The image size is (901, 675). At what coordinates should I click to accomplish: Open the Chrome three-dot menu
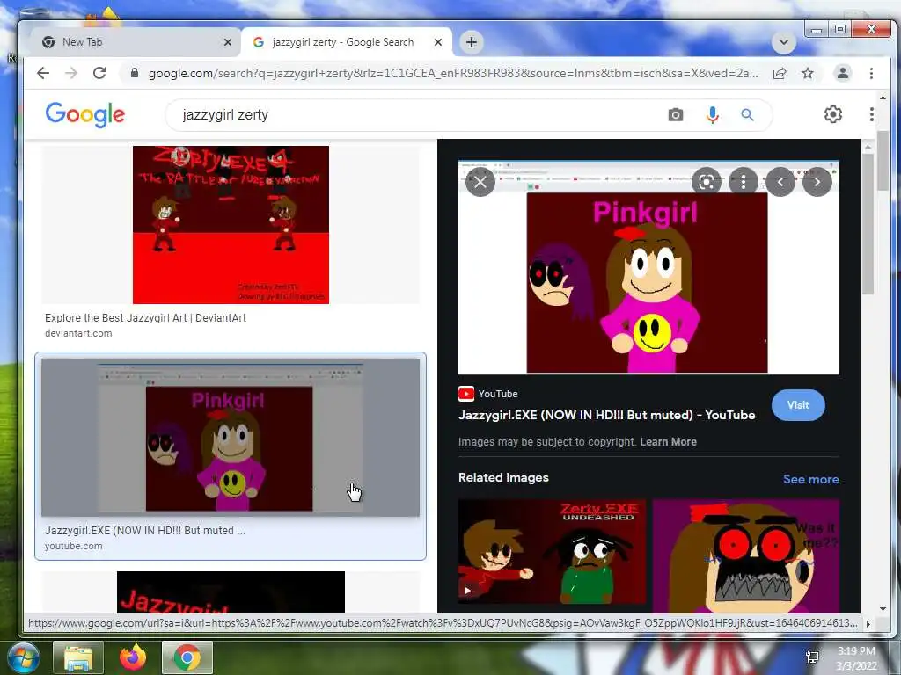click(x=871, y=73)
